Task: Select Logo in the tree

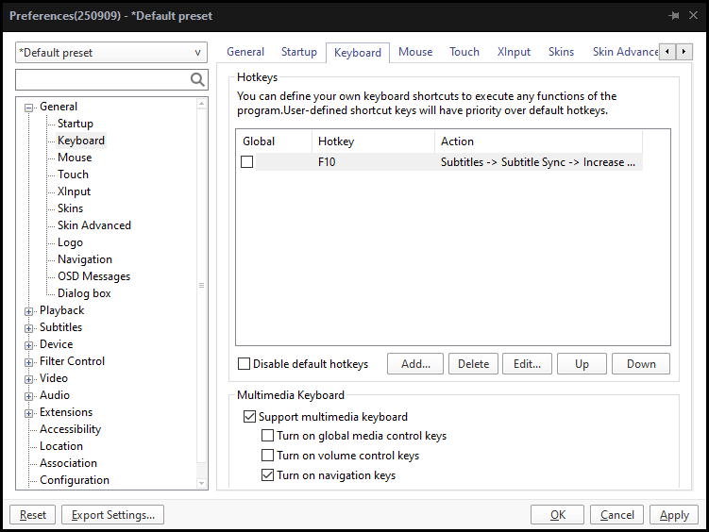Action: point(70,242)
